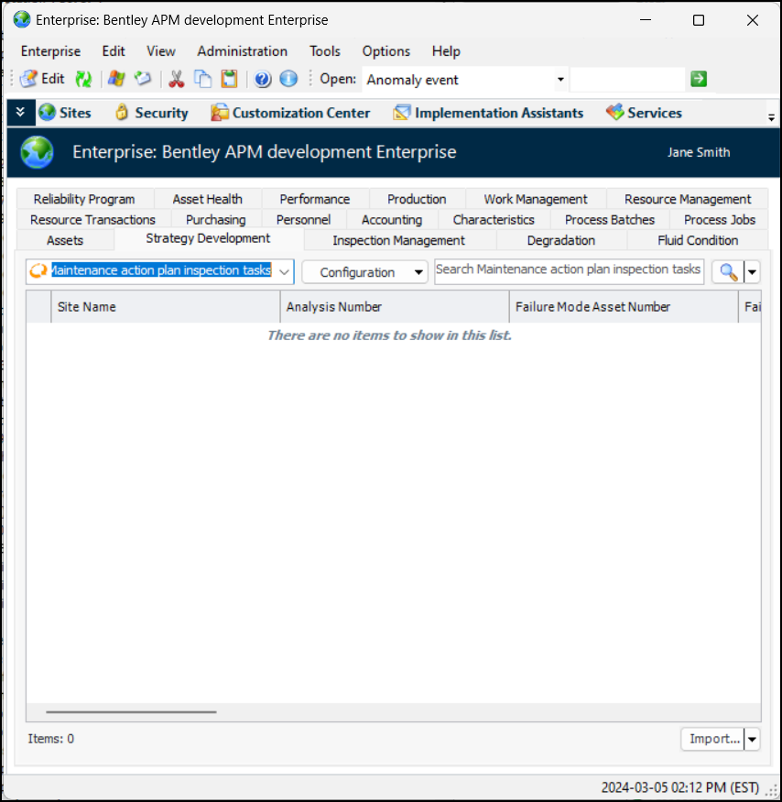Click the Cut scissors icon
The image size is (782, 802).
coord(177,79)
